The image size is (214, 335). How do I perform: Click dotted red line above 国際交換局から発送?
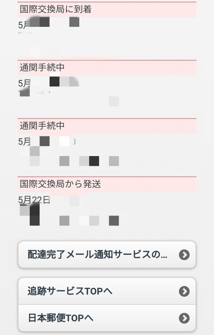click(x=107, y=177)
